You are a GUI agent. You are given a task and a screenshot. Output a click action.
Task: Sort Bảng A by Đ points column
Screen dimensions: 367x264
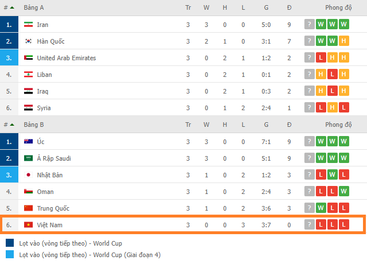(289, 7)
